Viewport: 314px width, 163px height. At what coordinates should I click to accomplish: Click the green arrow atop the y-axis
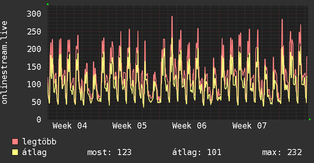pos(48,4)
